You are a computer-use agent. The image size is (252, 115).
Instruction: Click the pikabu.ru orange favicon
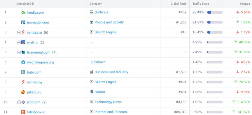click(23, 92)
